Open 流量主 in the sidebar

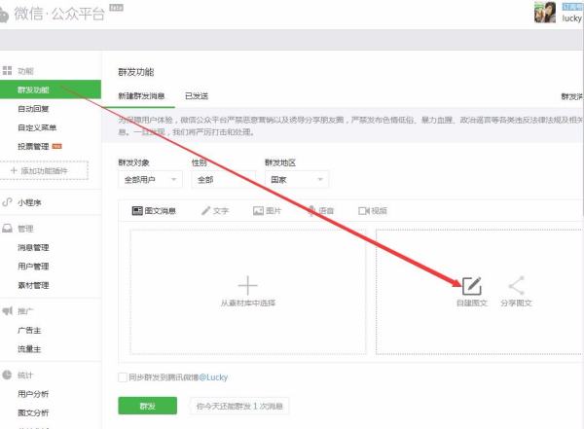click(x=29, y=349)
